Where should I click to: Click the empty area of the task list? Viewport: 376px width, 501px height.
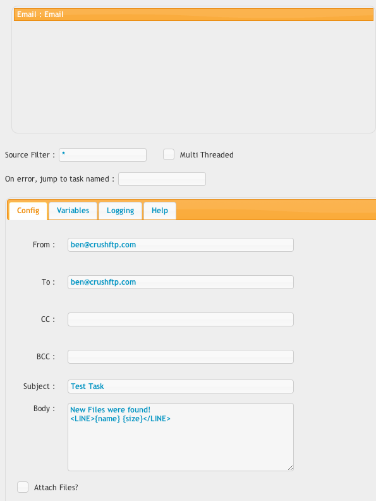(193, 77)
